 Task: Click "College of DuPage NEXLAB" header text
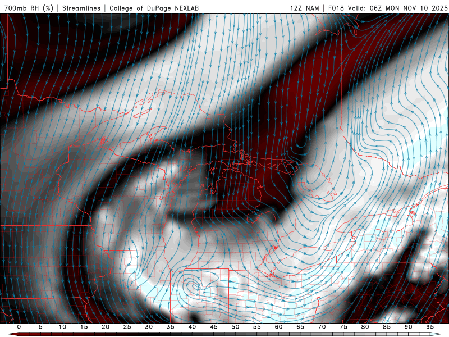click(x=154, y=8)
